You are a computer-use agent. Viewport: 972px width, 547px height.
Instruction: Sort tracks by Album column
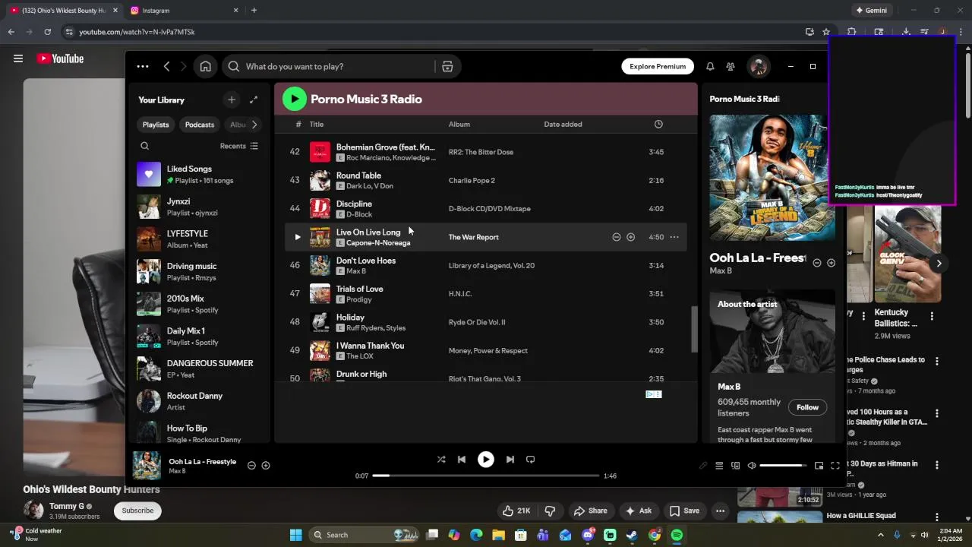(459, 125)
